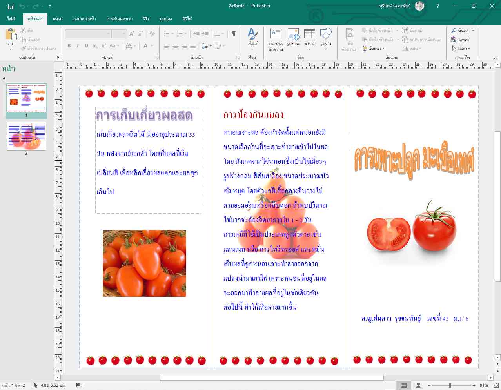The image size is (501, 390).
Task: Click the Paste clipboard icon
Action: coord(11,35)
